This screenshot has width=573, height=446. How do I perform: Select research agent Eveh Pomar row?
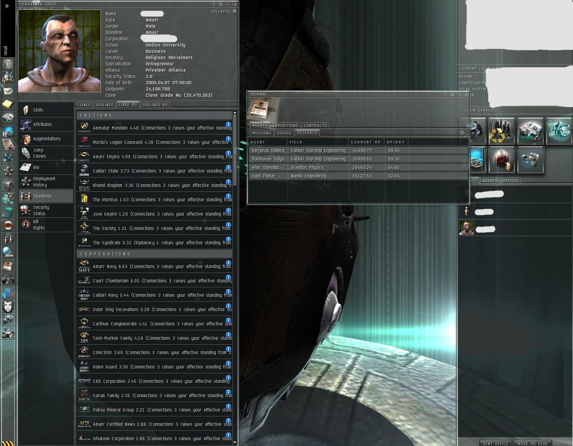(358, 176)
